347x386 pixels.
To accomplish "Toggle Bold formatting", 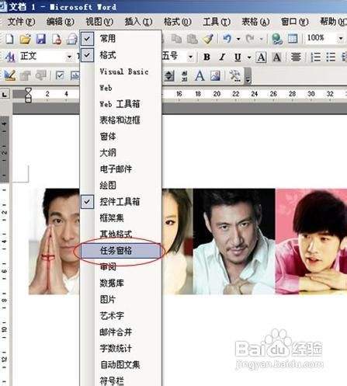I will 206,57.
